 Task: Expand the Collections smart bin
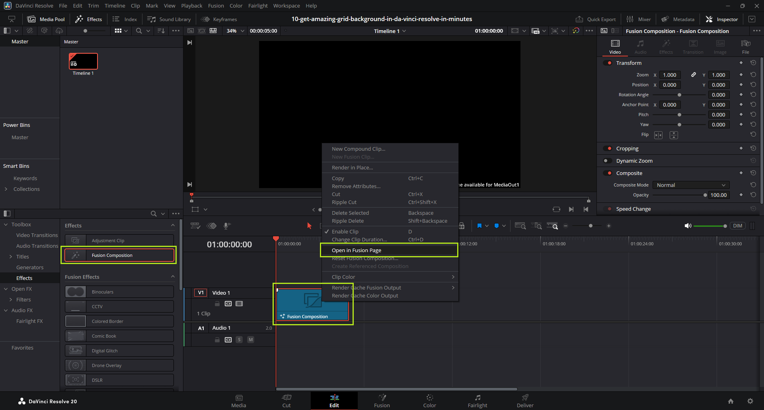click(6, 189)
